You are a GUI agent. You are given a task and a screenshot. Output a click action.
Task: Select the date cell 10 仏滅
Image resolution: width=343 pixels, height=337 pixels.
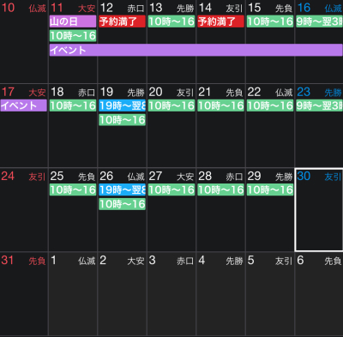pyautogui.click(x=24, y=41)
